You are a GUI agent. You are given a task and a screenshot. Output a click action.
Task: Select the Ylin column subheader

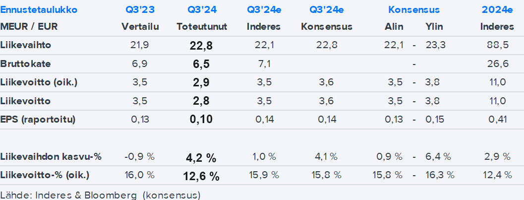(x=435, y=27)
